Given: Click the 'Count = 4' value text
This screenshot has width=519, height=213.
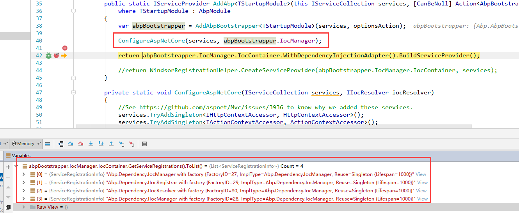Looking at the screenshot, I should click(291, 166).
